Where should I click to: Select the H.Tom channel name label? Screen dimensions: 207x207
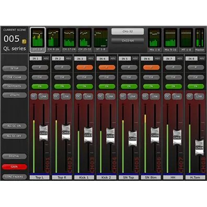pos(195,178)
